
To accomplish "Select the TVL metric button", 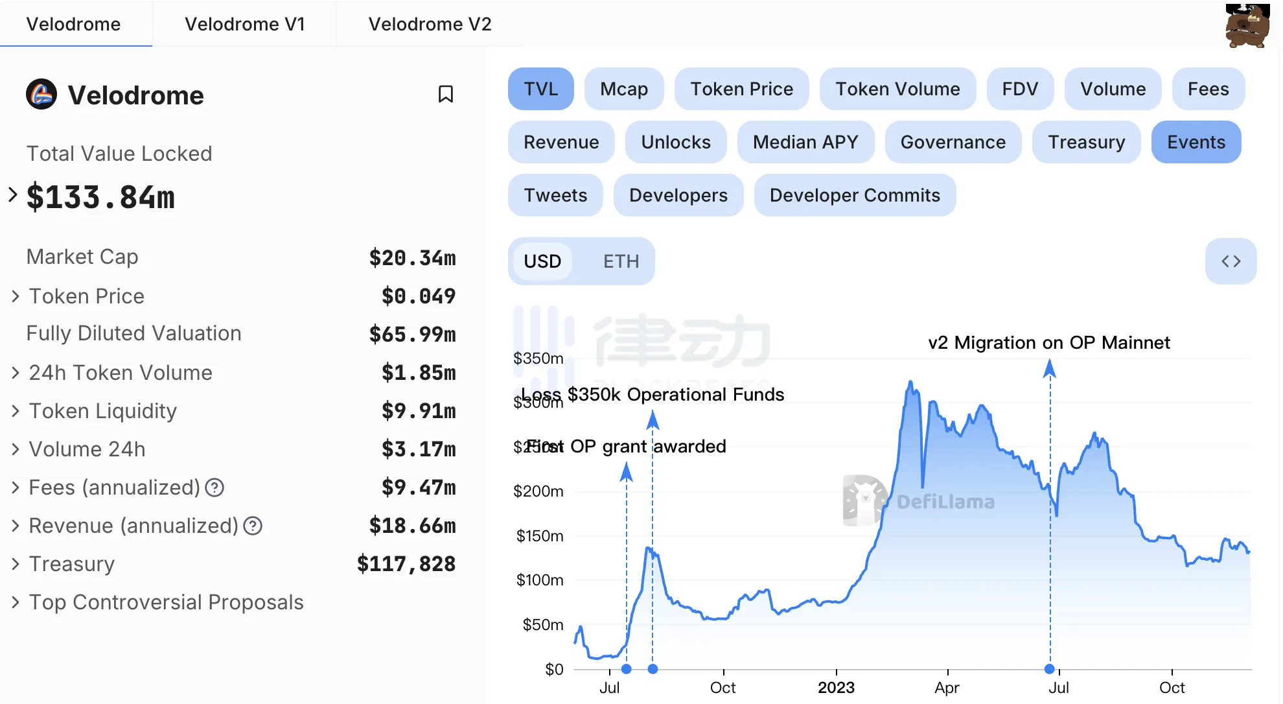I will tap(540, 88).
